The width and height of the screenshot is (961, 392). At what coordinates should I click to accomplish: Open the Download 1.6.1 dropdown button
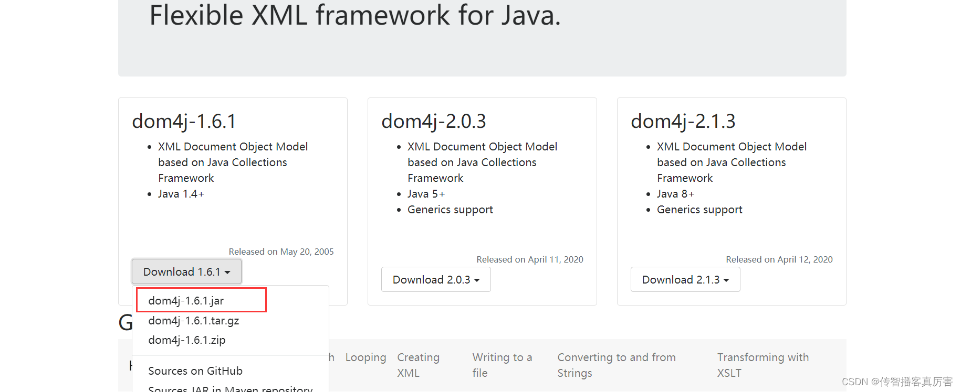pos(186,271)
